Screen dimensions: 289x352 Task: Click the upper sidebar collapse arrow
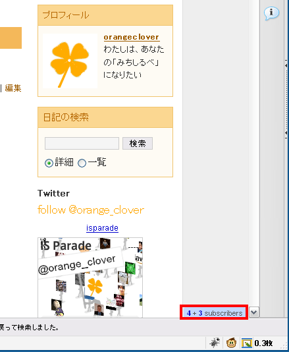(x=286, y=65)
